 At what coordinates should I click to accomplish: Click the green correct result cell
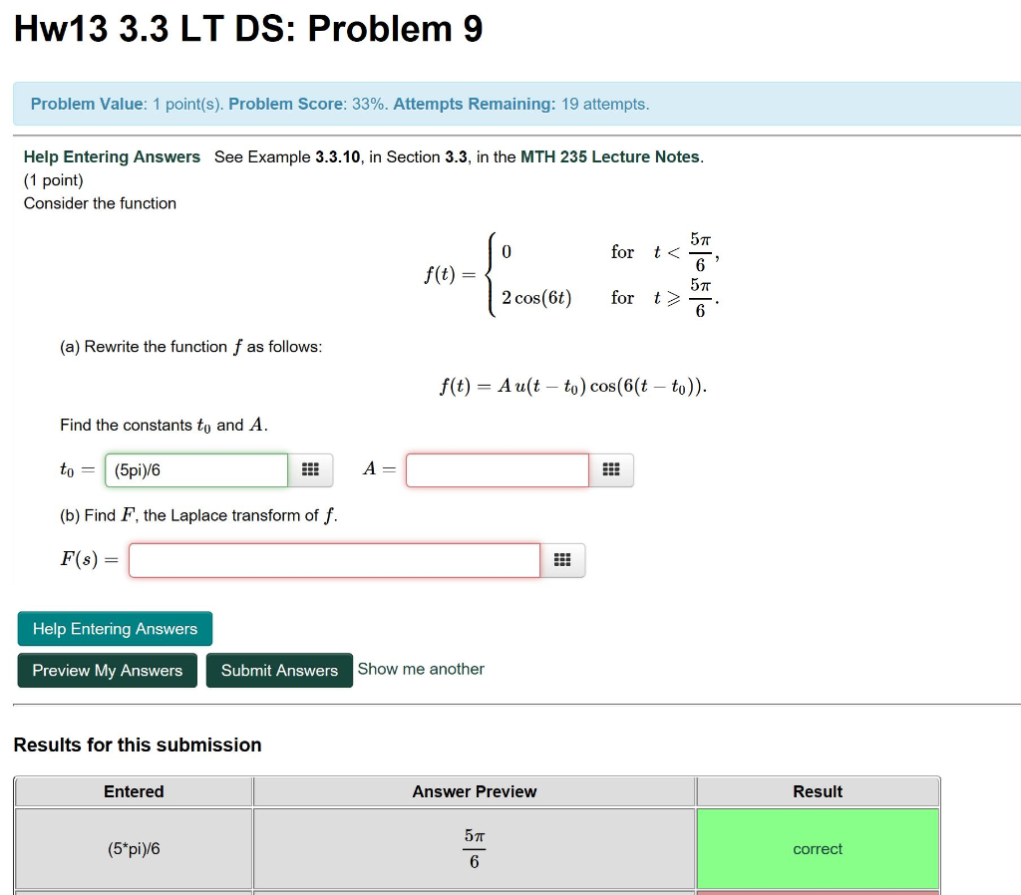point(818,848)
